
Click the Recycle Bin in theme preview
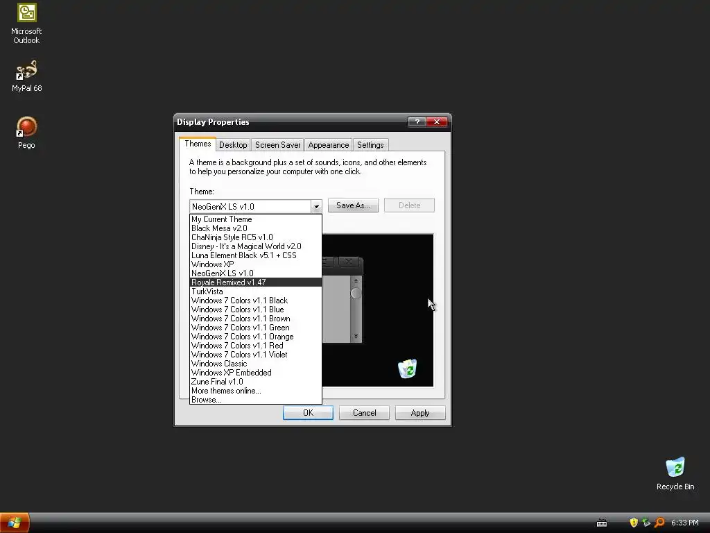click(408, 369)
